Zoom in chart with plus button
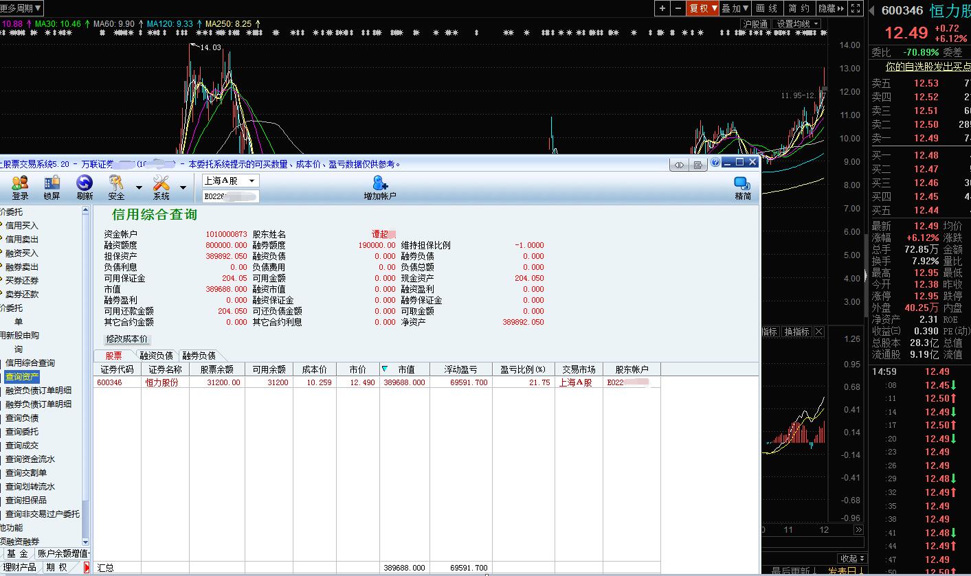 click(x=662, y=8)
